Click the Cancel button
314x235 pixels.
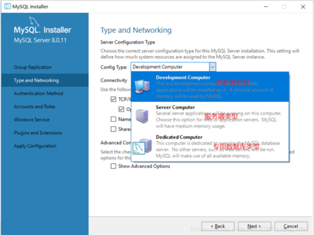(x=291, y=226)
